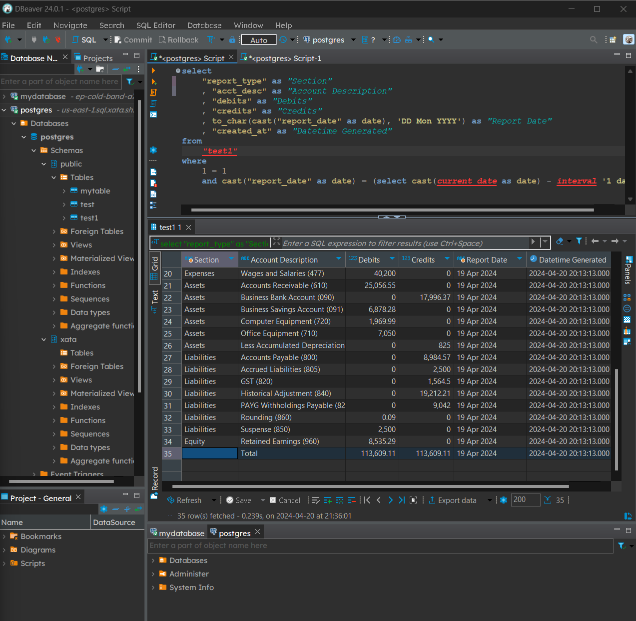Open the SQL console icon in editor sidebar

[153, 114]
